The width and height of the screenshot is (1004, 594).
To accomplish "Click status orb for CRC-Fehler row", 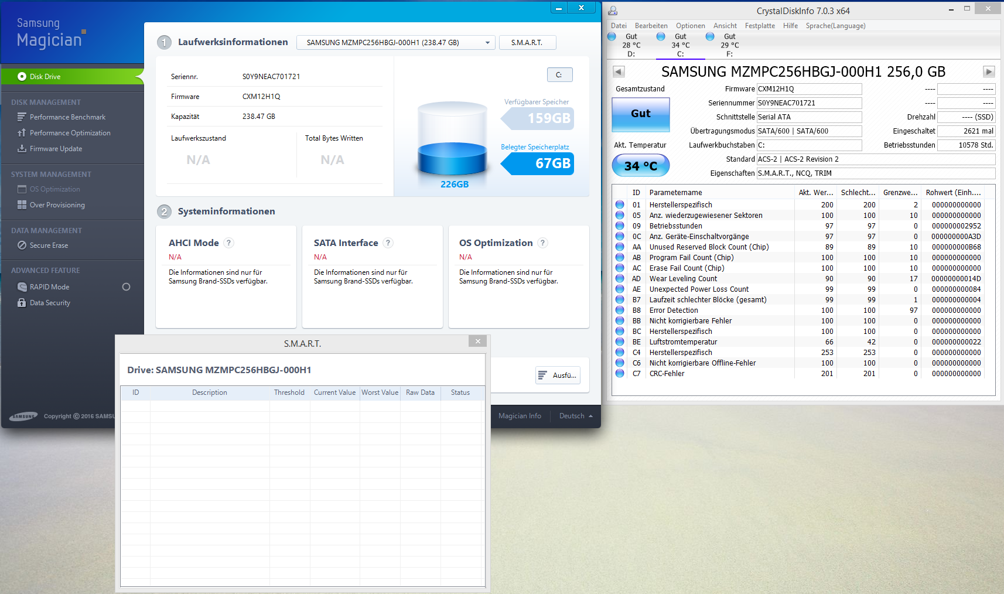I will point(620,374).
